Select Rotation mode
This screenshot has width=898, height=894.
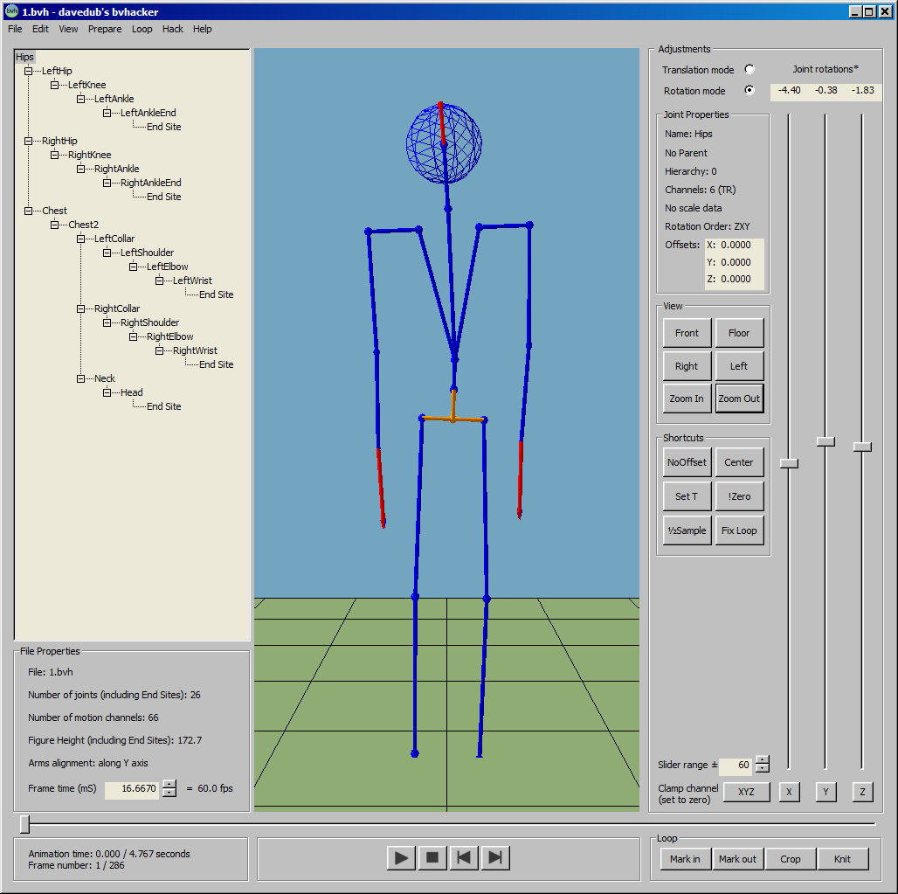point(749,91)
